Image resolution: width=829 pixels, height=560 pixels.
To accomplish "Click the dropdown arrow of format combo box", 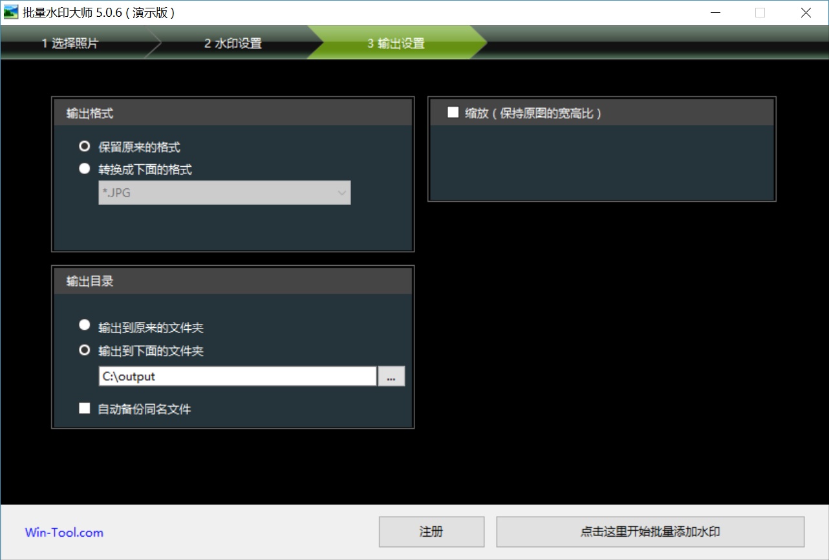I will tap(341, 193).
